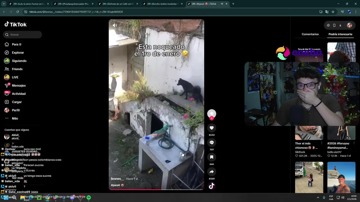360x202 pixels.
Task: Share the video with the arrow icon
Action: coord(211,172)
